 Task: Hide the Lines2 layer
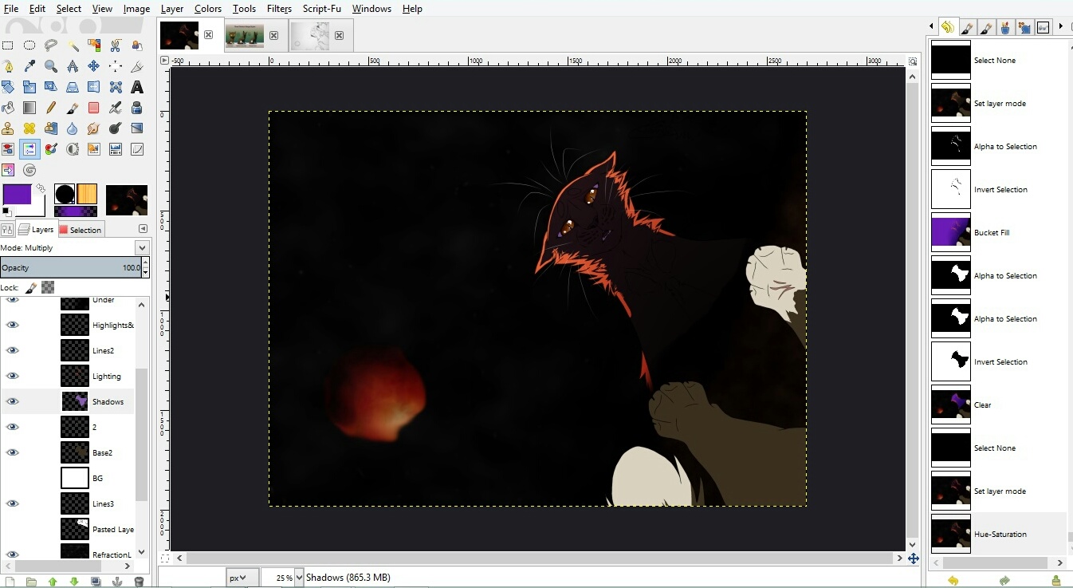point(12,350)
